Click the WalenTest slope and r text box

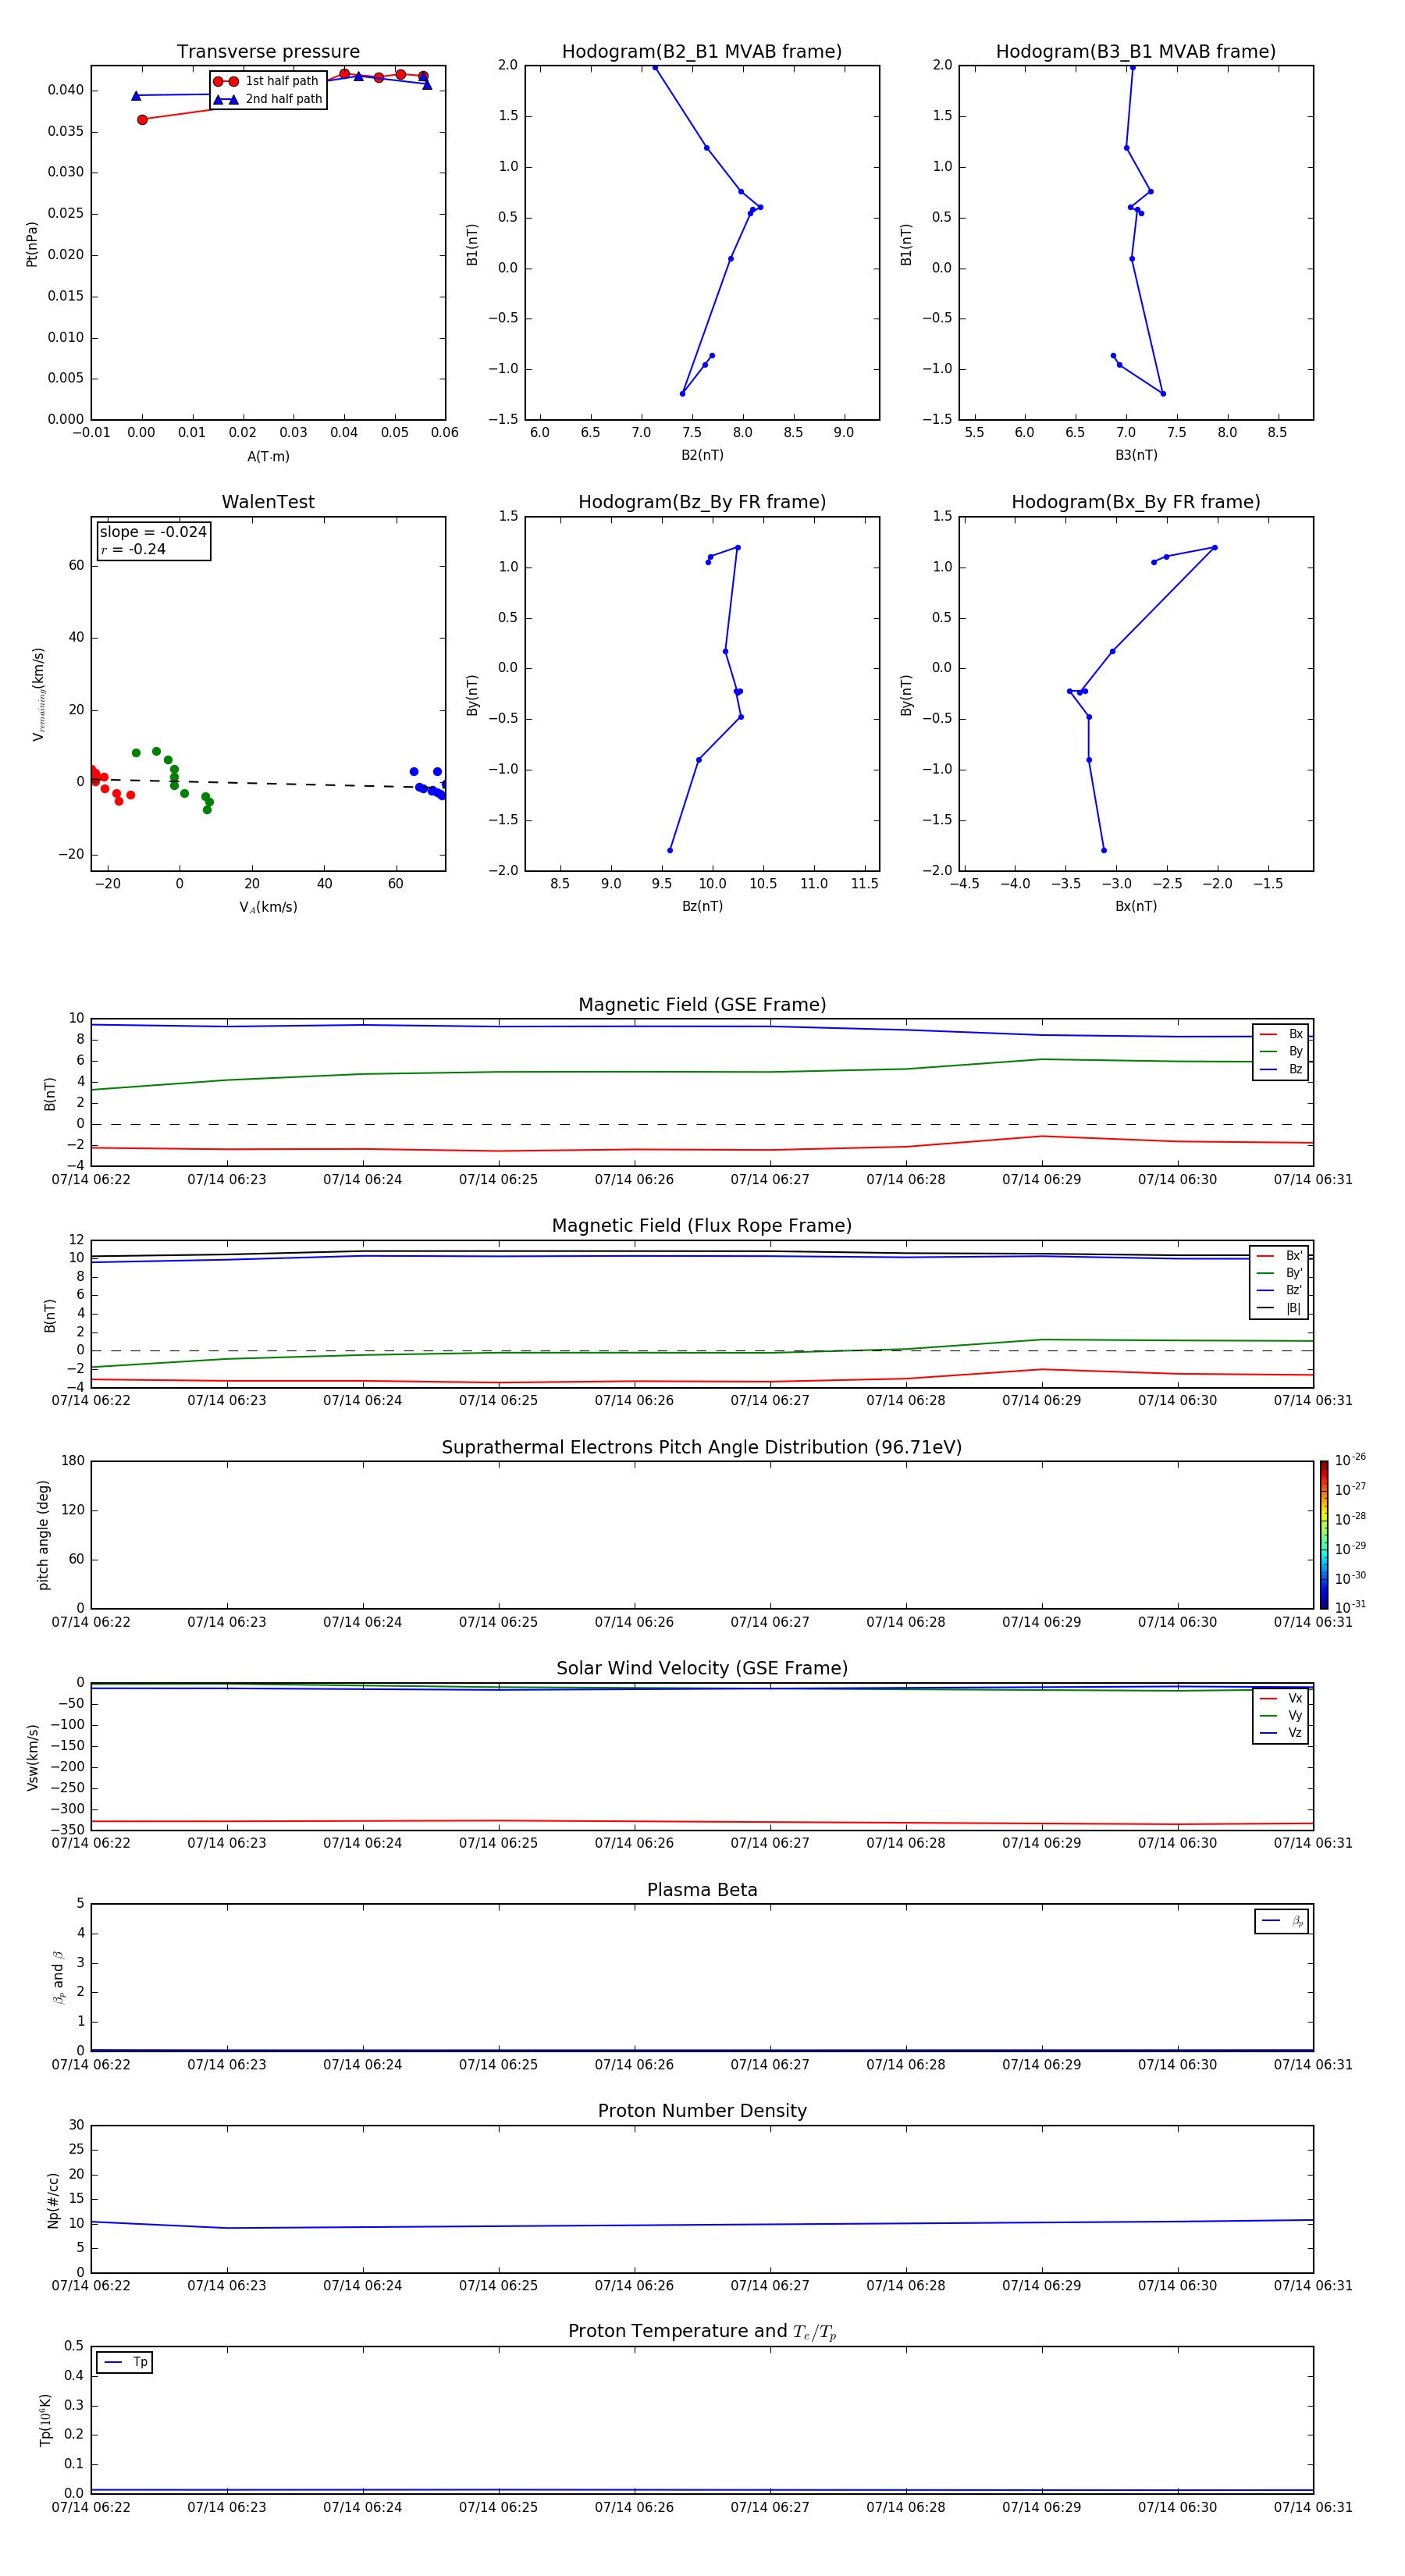[153, 541]
